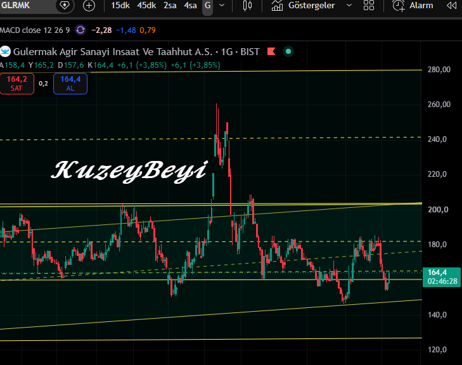This screenshot has width=462, height=365.
Task: Select the 4sa timeframe
Action: click(190, 5)
